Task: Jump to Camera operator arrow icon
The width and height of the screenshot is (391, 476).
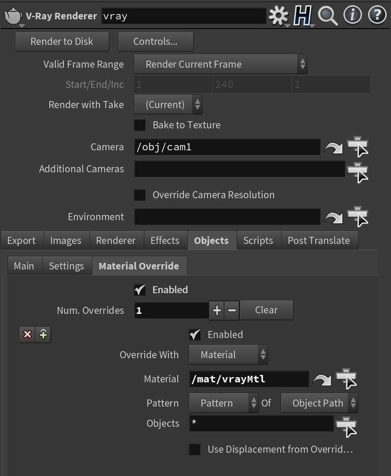Action: (333, 147)
